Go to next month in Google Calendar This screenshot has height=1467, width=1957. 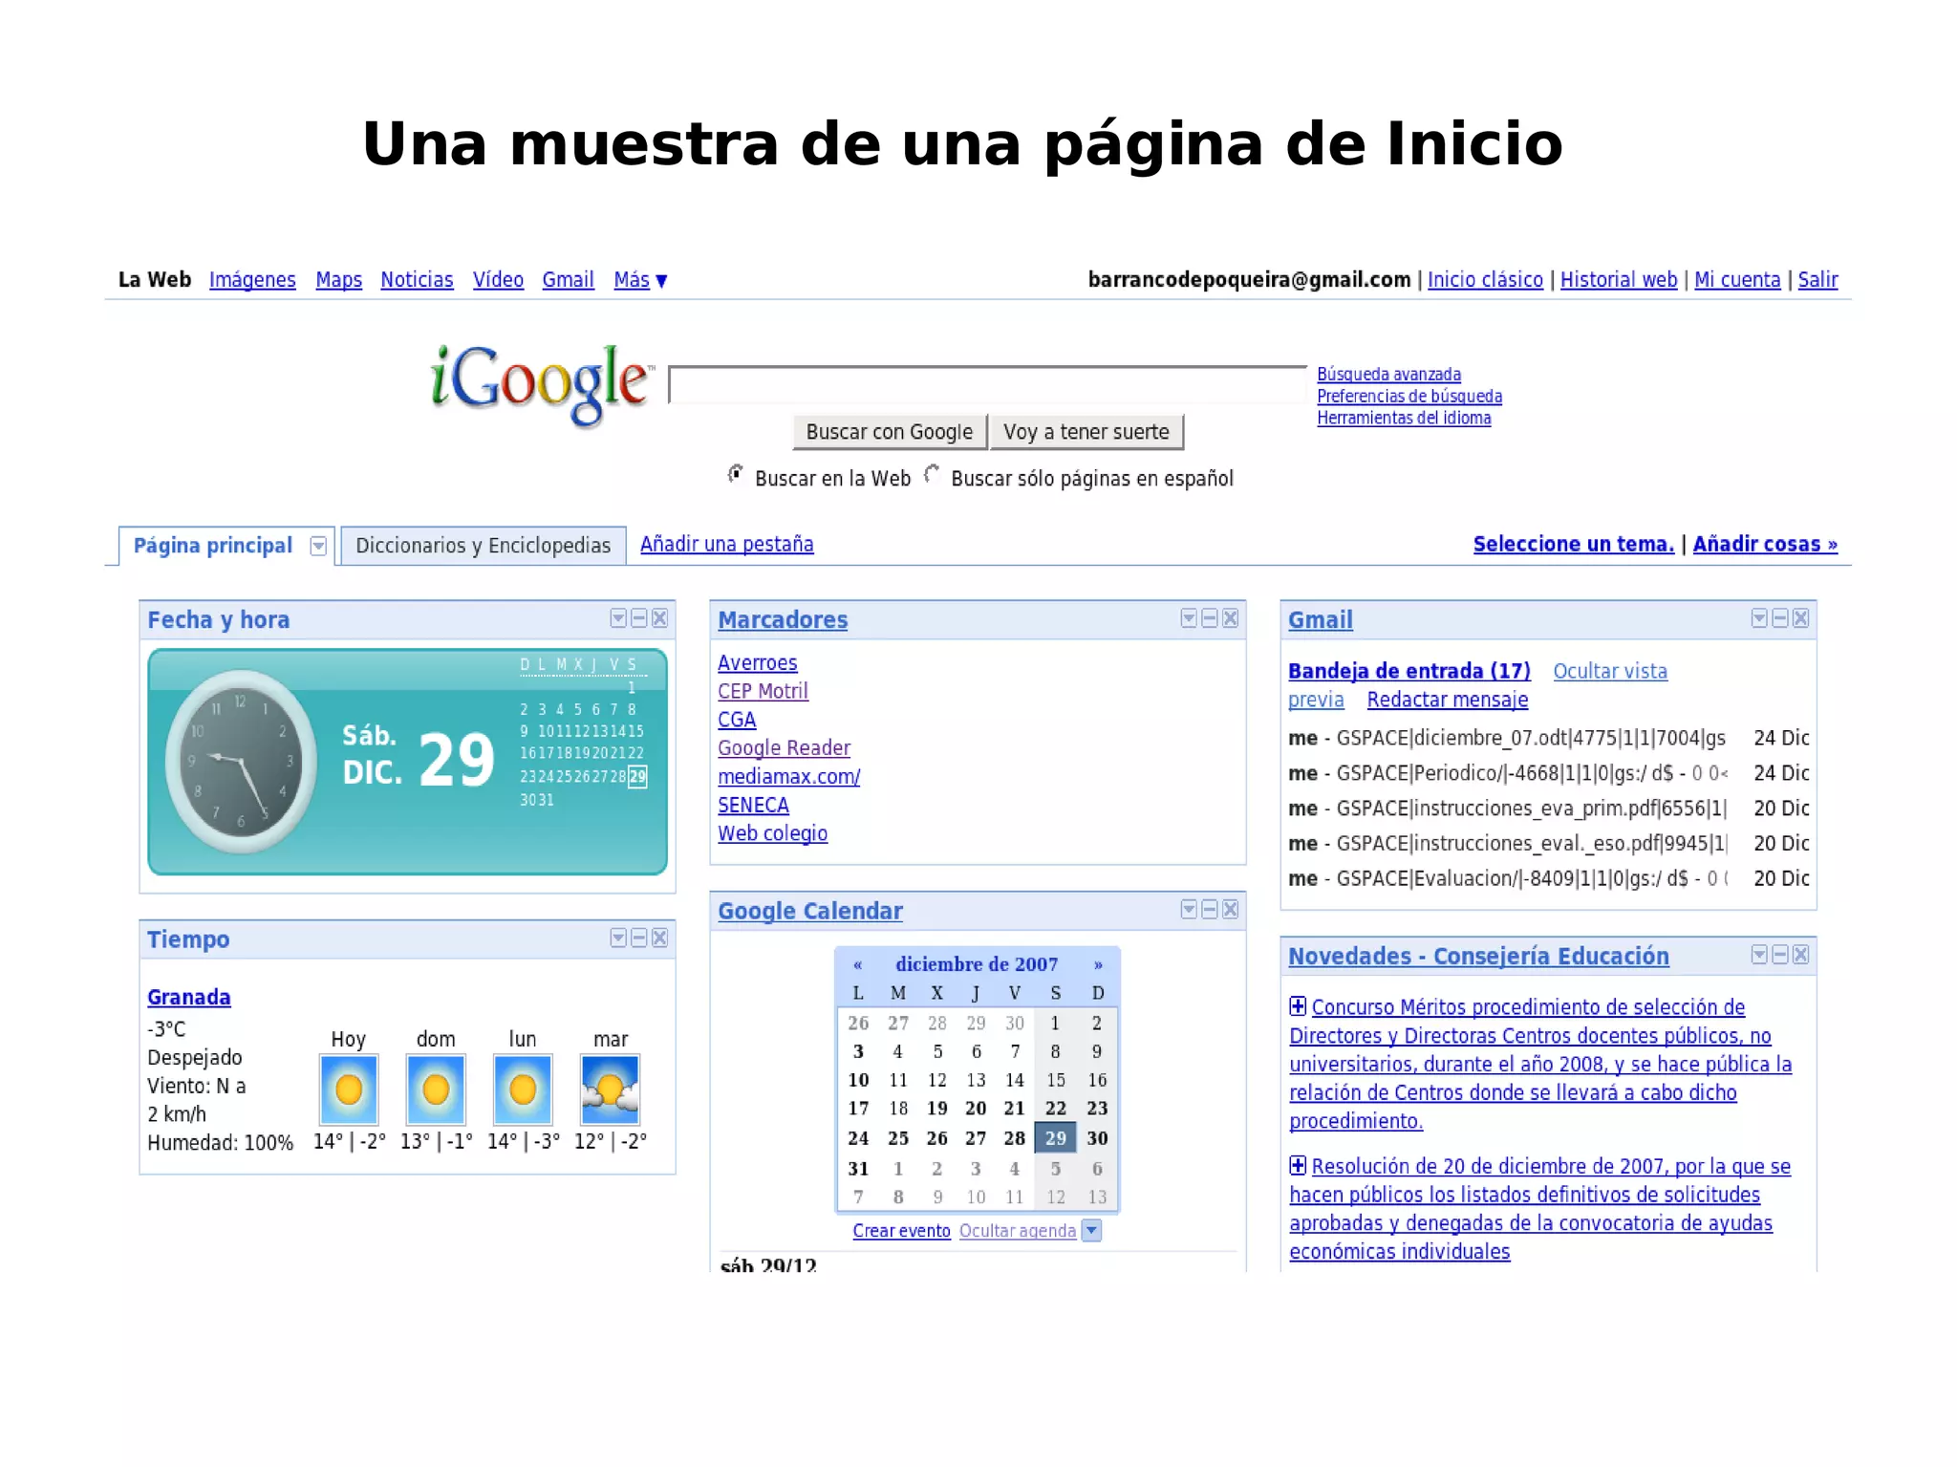tap(1098, 964)
